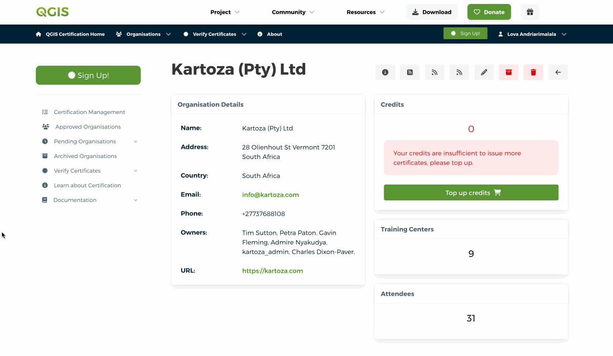This screenshot has width=613, height=356.
Task: Click the QGIS logo
Action: pos(53,12)
